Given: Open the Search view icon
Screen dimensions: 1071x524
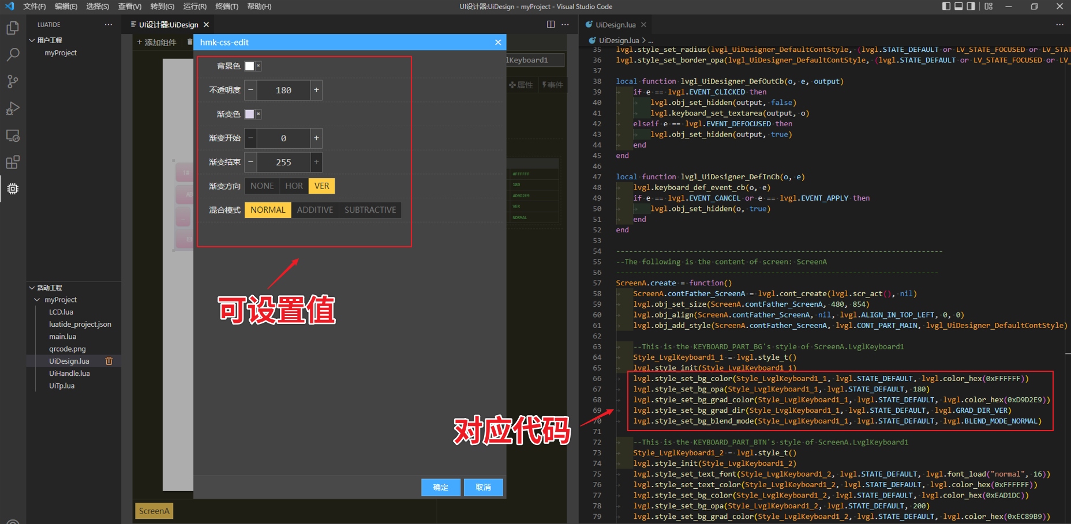Looking at the screenshot, I should (13, 55).
